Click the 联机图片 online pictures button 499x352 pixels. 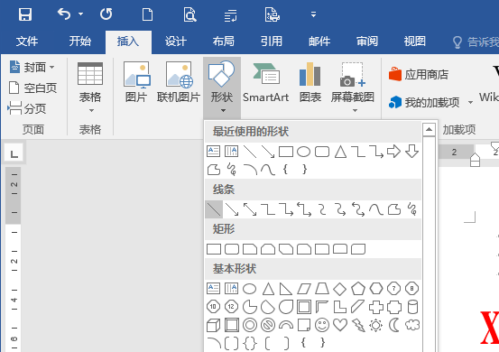click(179, 82)
